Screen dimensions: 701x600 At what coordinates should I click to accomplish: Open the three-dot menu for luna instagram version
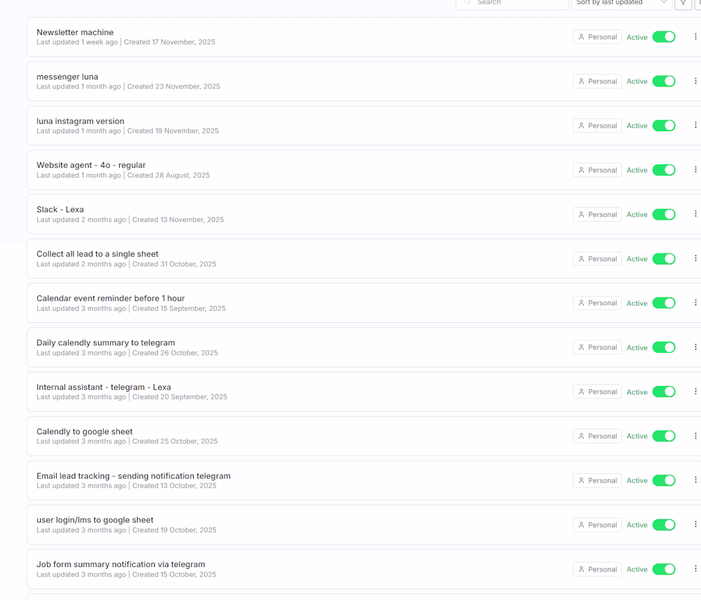point(695,125)
